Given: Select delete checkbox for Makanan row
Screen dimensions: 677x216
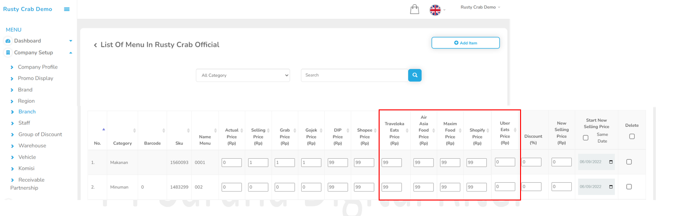Looking at the screenshot, I should (629, 162).
